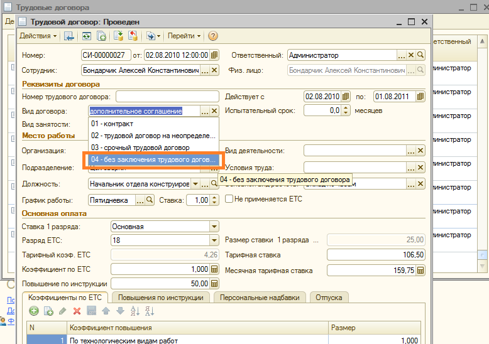Click the help question mark icon
The width and height of the screenshot is (489, 344).
213,36
